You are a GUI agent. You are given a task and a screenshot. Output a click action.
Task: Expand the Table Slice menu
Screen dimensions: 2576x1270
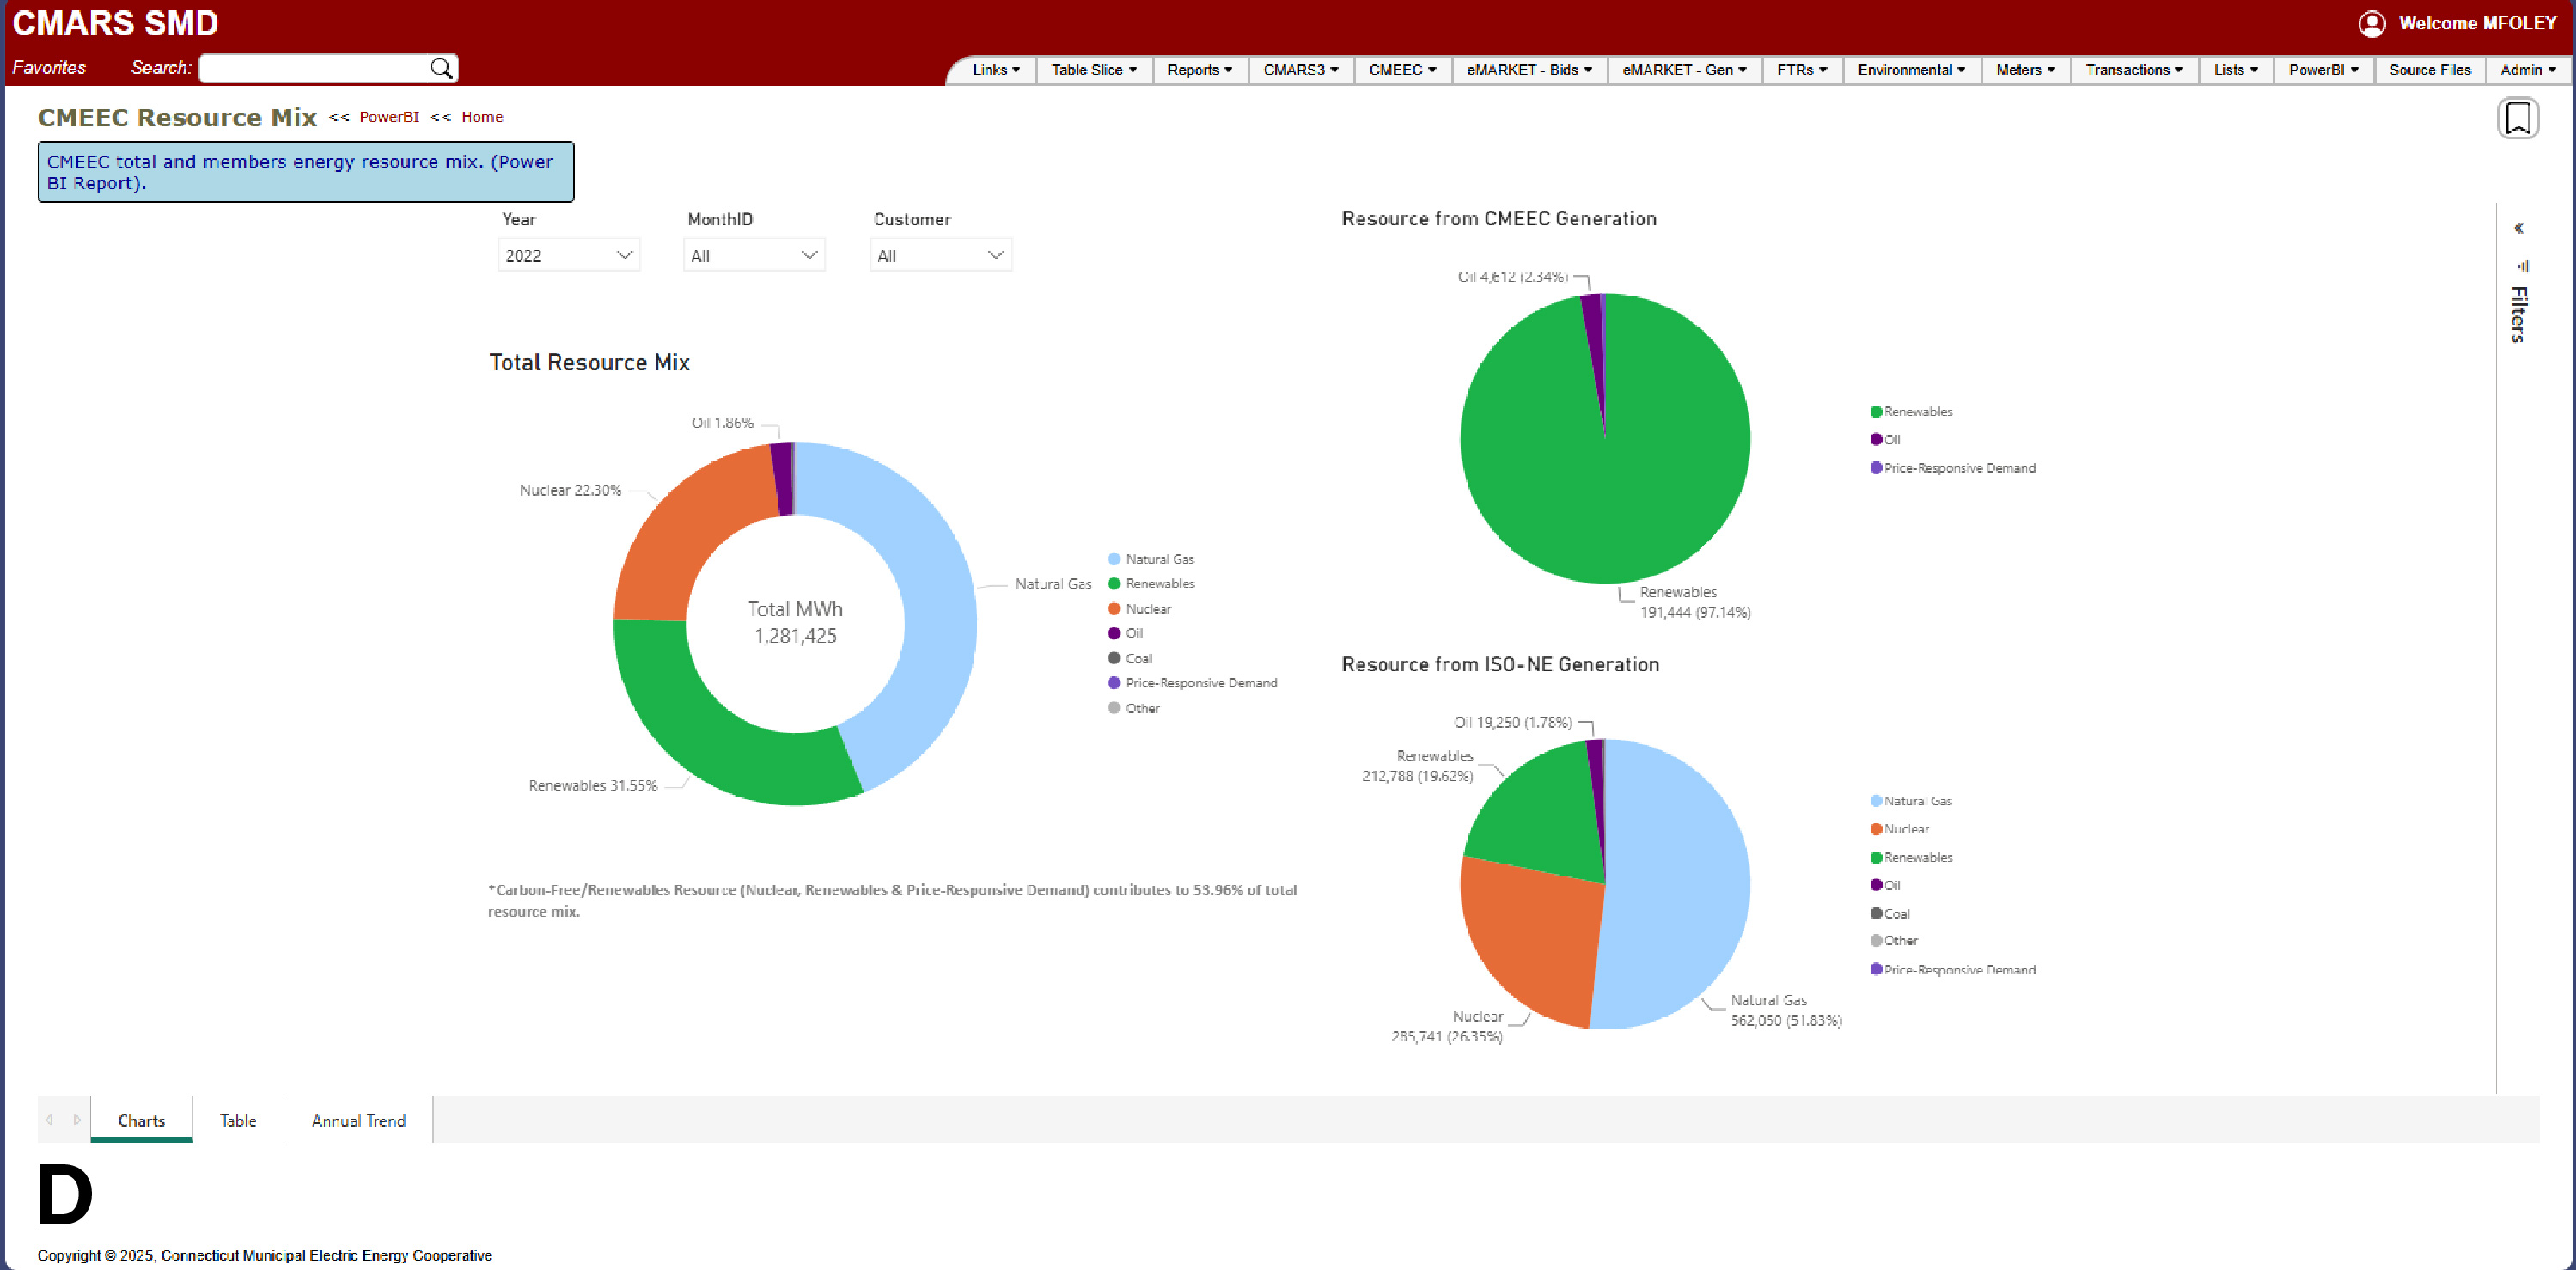[1094, 70]
